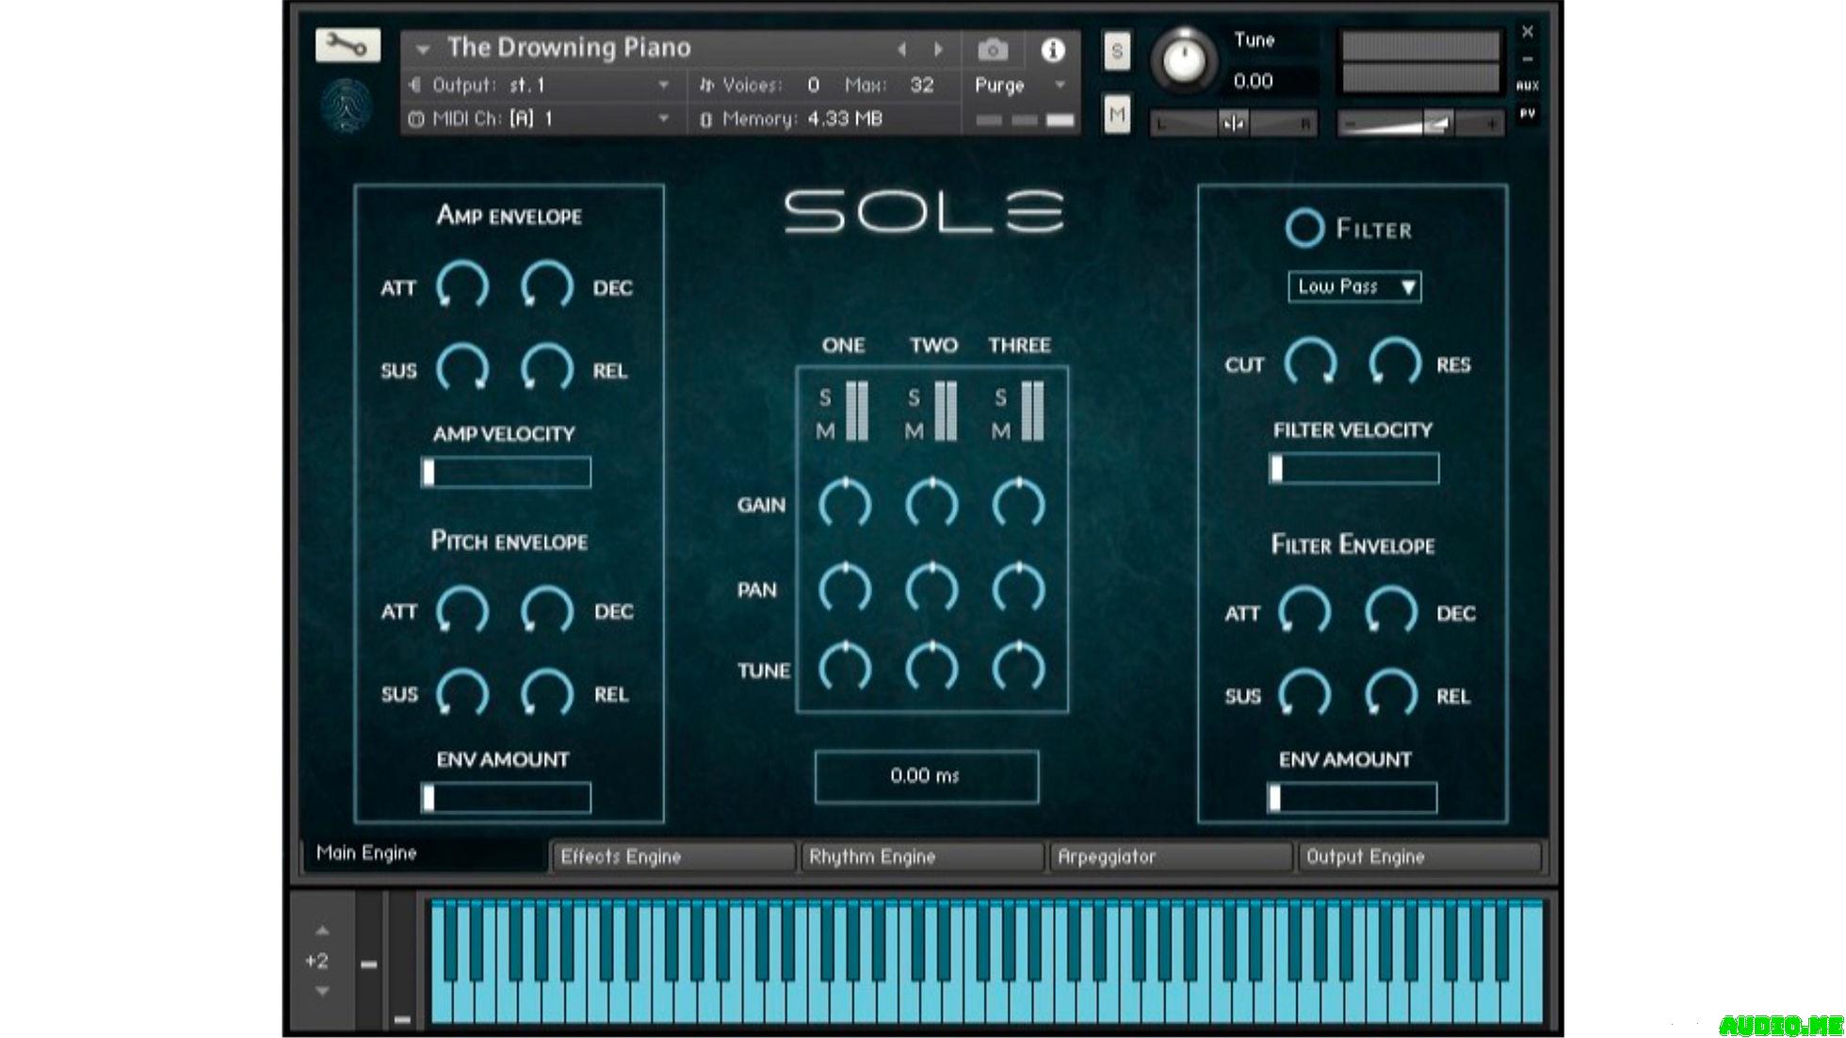The image size is (1846, 1038).
Task: Go to next instrument preset arrow
Action: [x=938, y=49]
